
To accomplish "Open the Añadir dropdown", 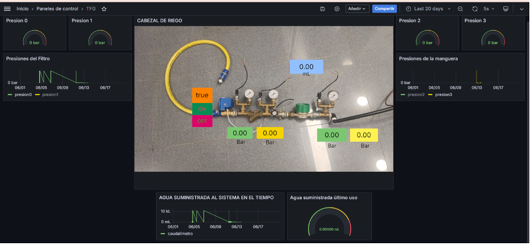I will (x=357, y=9).
